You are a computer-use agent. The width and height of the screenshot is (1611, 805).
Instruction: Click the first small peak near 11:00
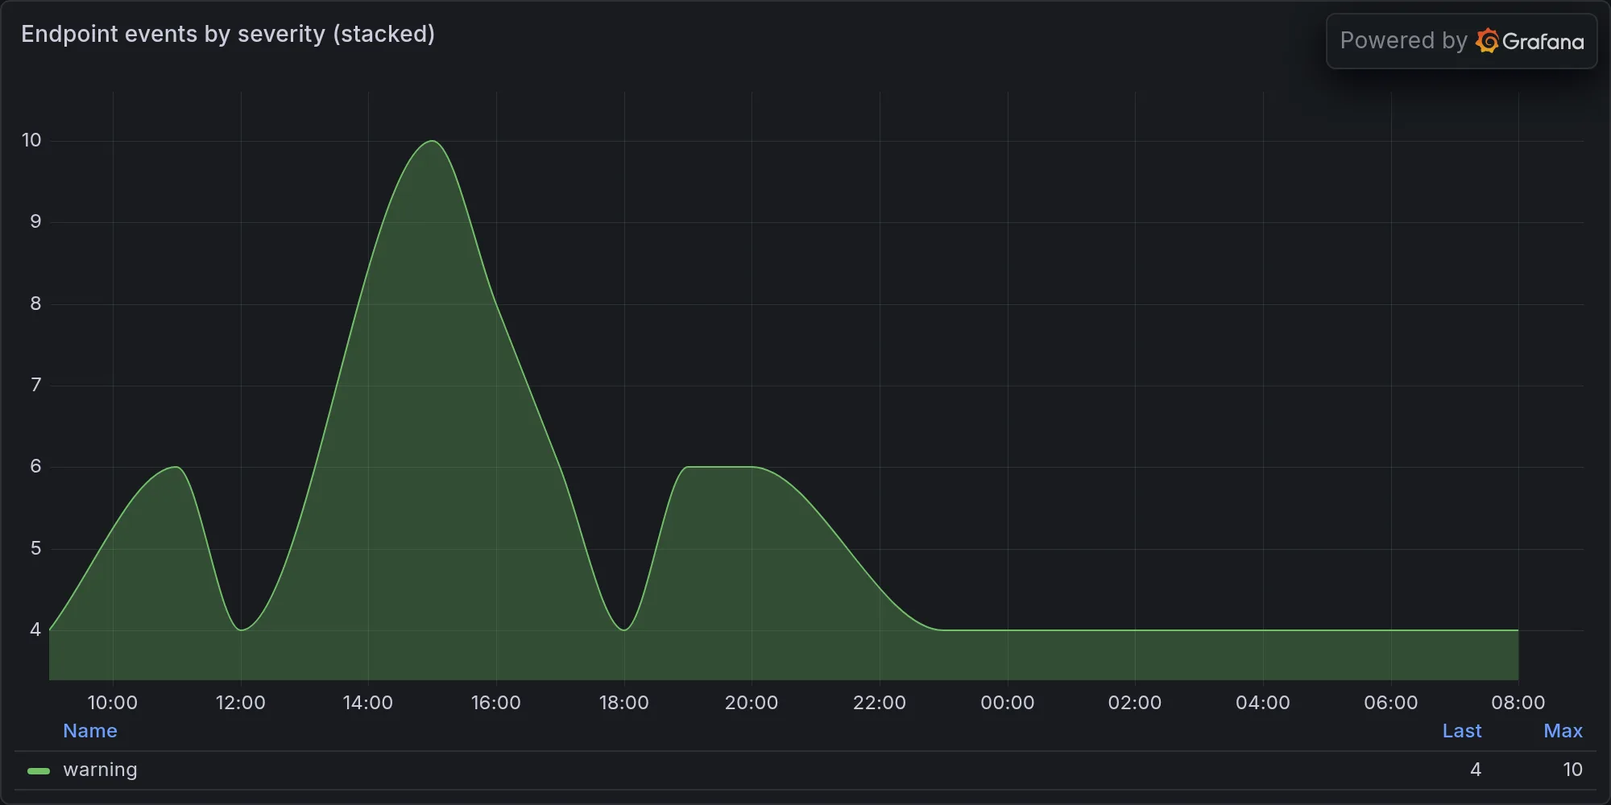176,467
